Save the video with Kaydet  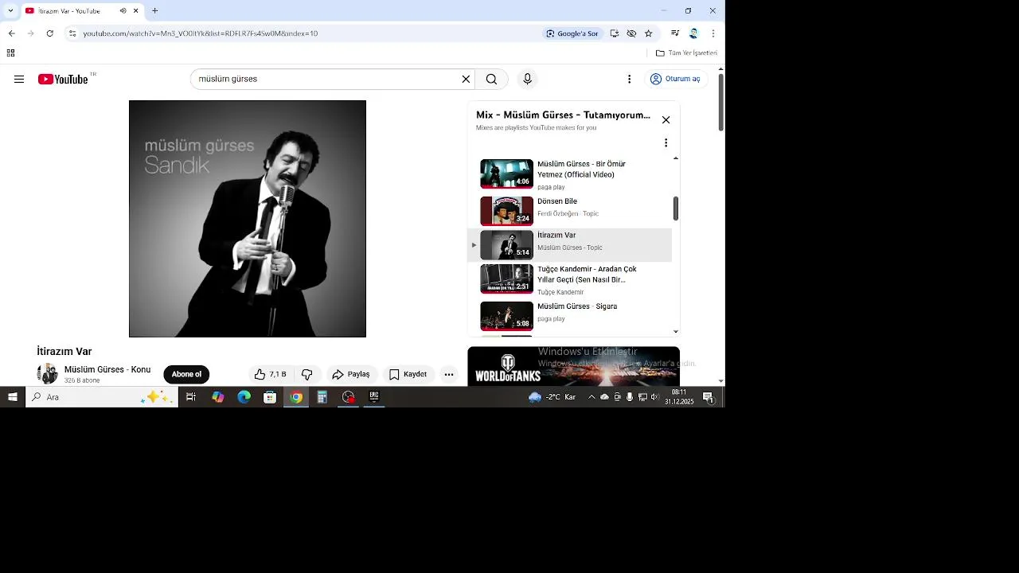(x=408, y=374)
